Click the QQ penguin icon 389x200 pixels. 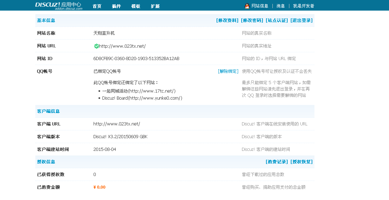247,6
